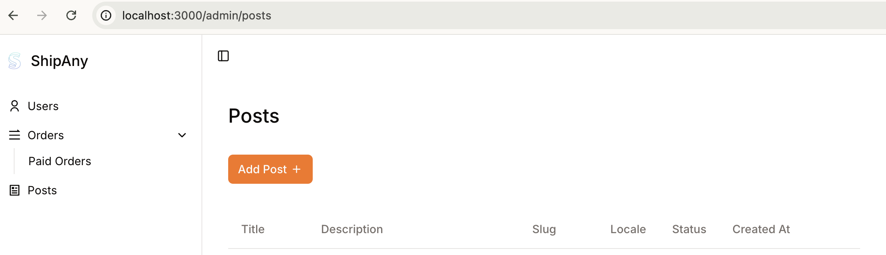
Task: Click the browser address bar
Action: 485,15
